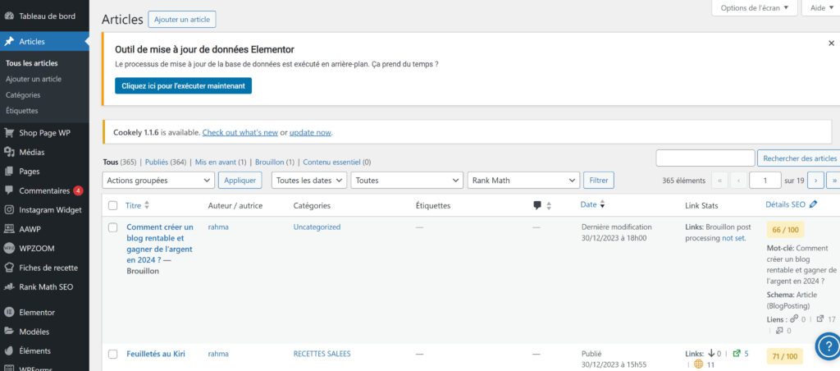
Task: Open the Toutes les dates dropdown
Action: (309, 181)
